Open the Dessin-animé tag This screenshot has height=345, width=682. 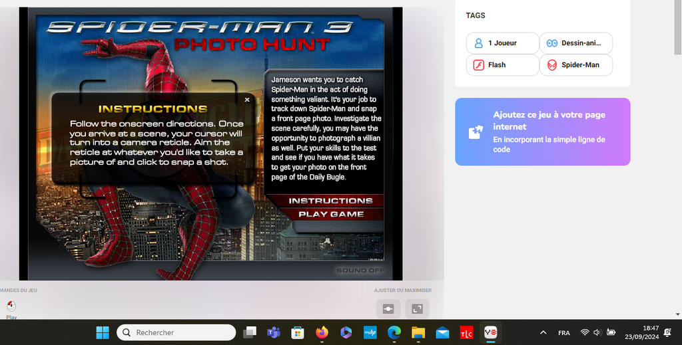(575, 43)
